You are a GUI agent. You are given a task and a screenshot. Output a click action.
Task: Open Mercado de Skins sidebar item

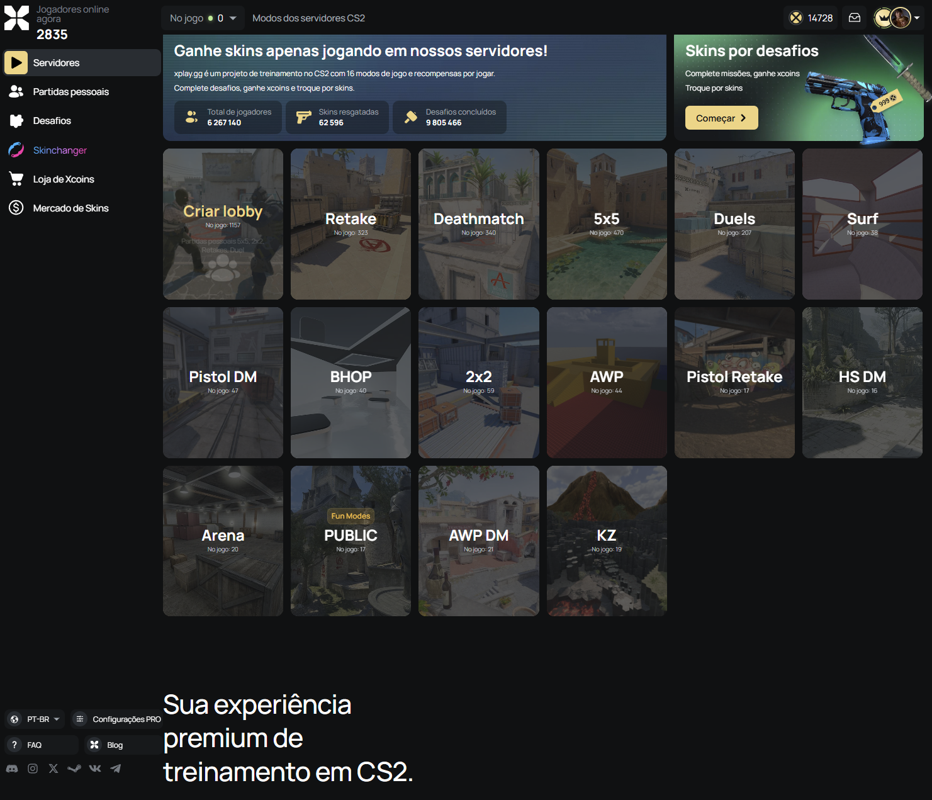[x=70, y=208]
